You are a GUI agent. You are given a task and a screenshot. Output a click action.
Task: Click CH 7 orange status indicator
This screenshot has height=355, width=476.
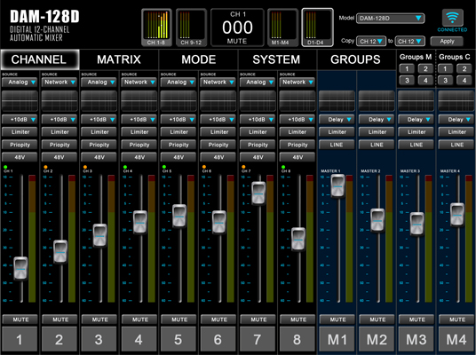pyautogui.click(x=243, y=167)
